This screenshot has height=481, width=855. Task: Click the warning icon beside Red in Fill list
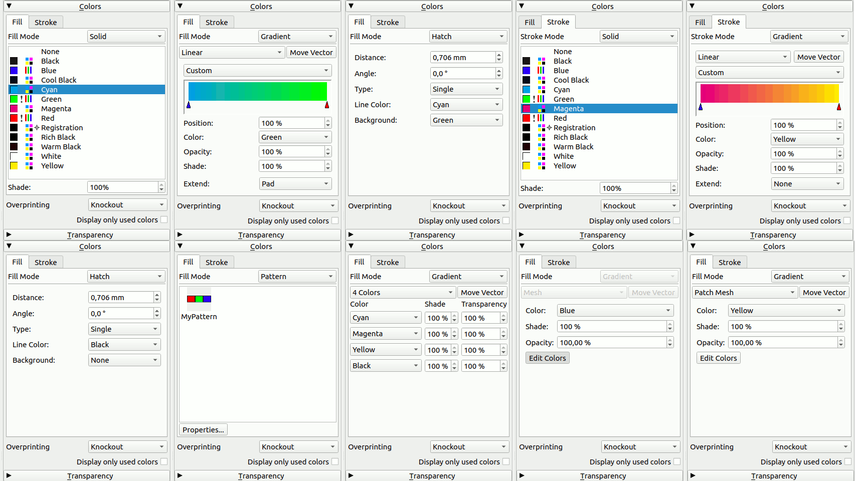tap(22, 118)
